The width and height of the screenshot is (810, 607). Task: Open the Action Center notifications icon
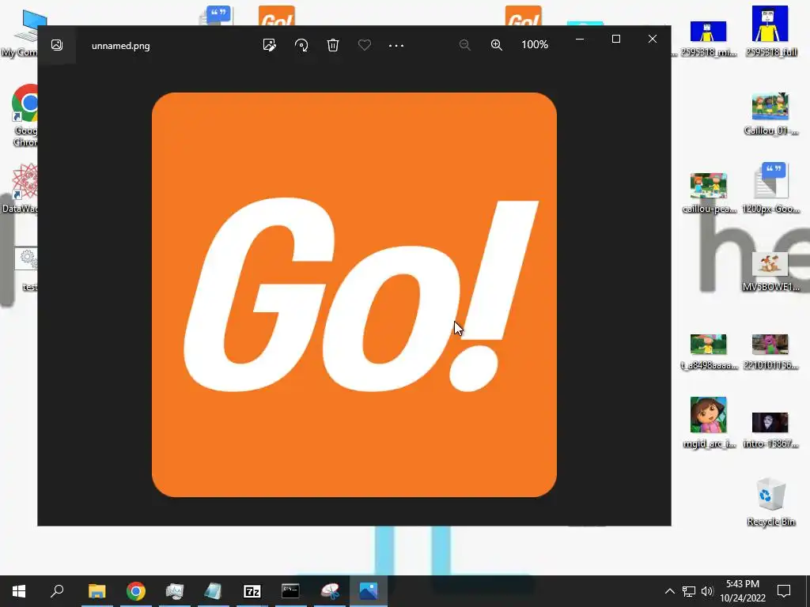click(x=784, y=591)
